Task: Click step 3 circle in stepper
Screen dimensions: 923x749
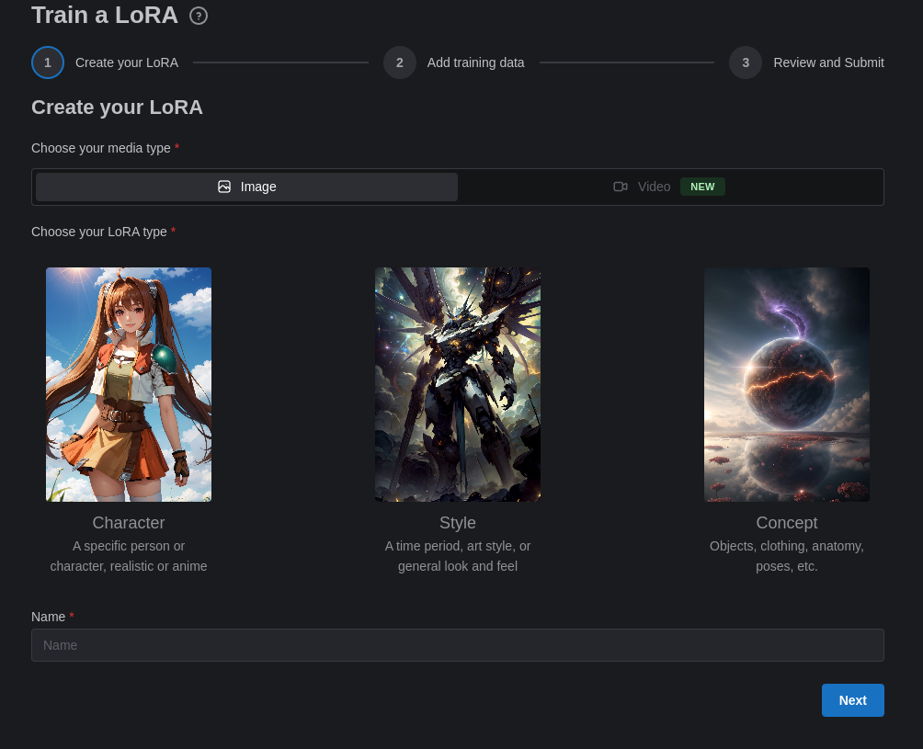Action: (x=746, y=62)
